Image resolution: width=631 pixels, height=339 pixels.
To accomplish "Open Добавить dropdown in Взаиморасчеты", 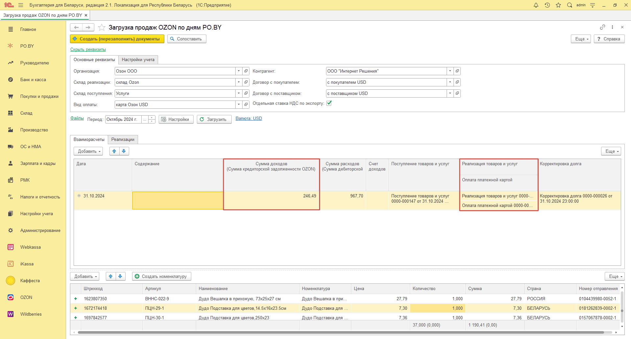I will (88, 151).
